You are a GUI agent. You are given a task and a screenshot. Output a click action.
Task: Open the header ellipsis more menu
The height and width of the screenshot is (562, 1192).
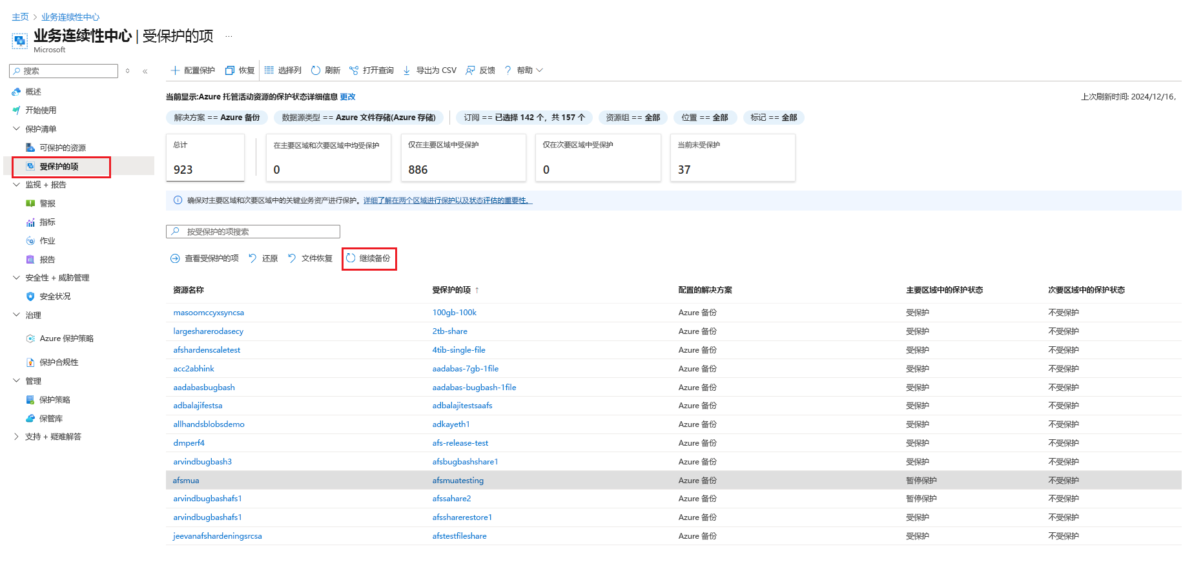click(x=229, y=36)
